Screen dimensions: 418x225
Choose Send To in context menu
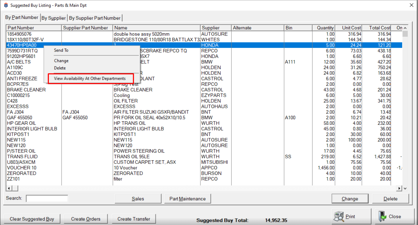click(61, 50)
